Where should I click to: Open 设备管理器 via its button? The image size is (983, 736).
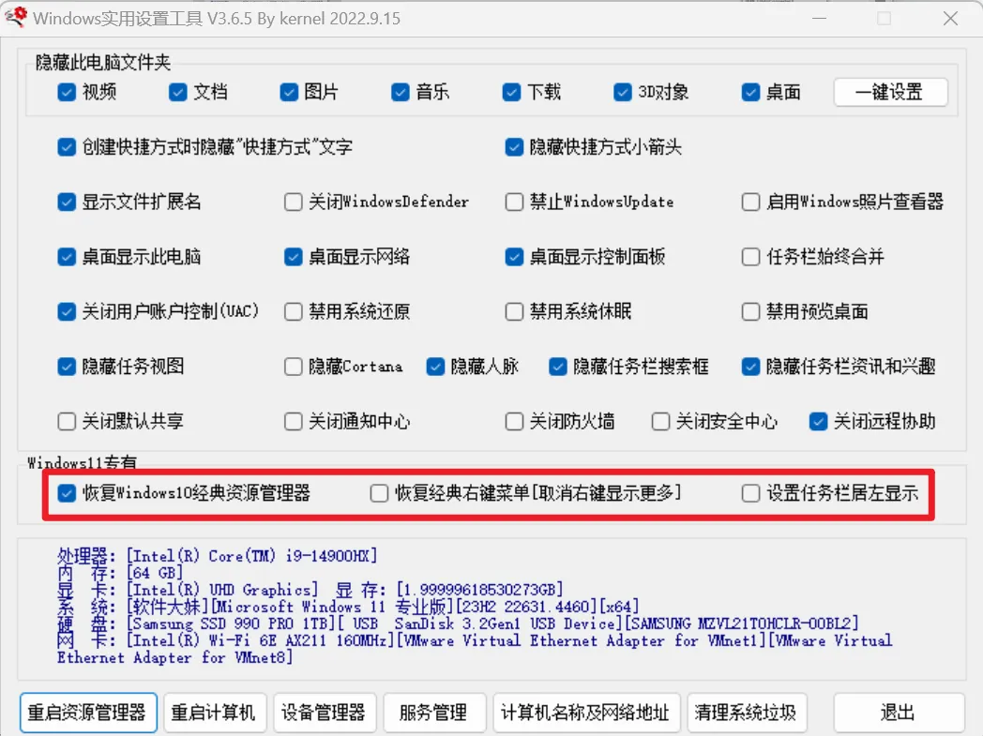[324, 713]
